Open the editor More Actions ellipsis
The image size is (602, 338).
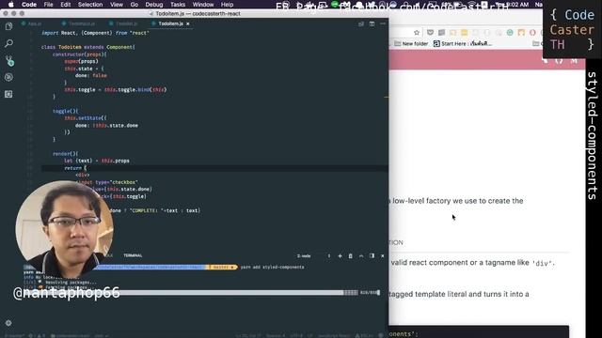tap(383, 23)
